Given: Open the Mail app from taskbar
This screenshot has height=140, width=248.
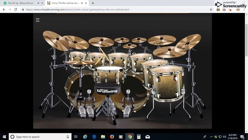Looking at the screenshot, I should pos(148,136).
